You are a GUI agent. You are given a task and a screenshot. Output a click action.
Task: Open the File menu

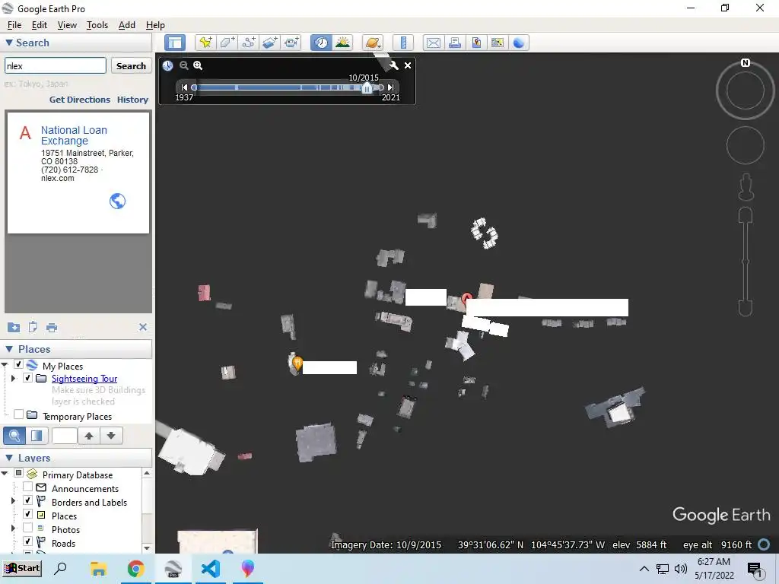(x=14, y=25)
